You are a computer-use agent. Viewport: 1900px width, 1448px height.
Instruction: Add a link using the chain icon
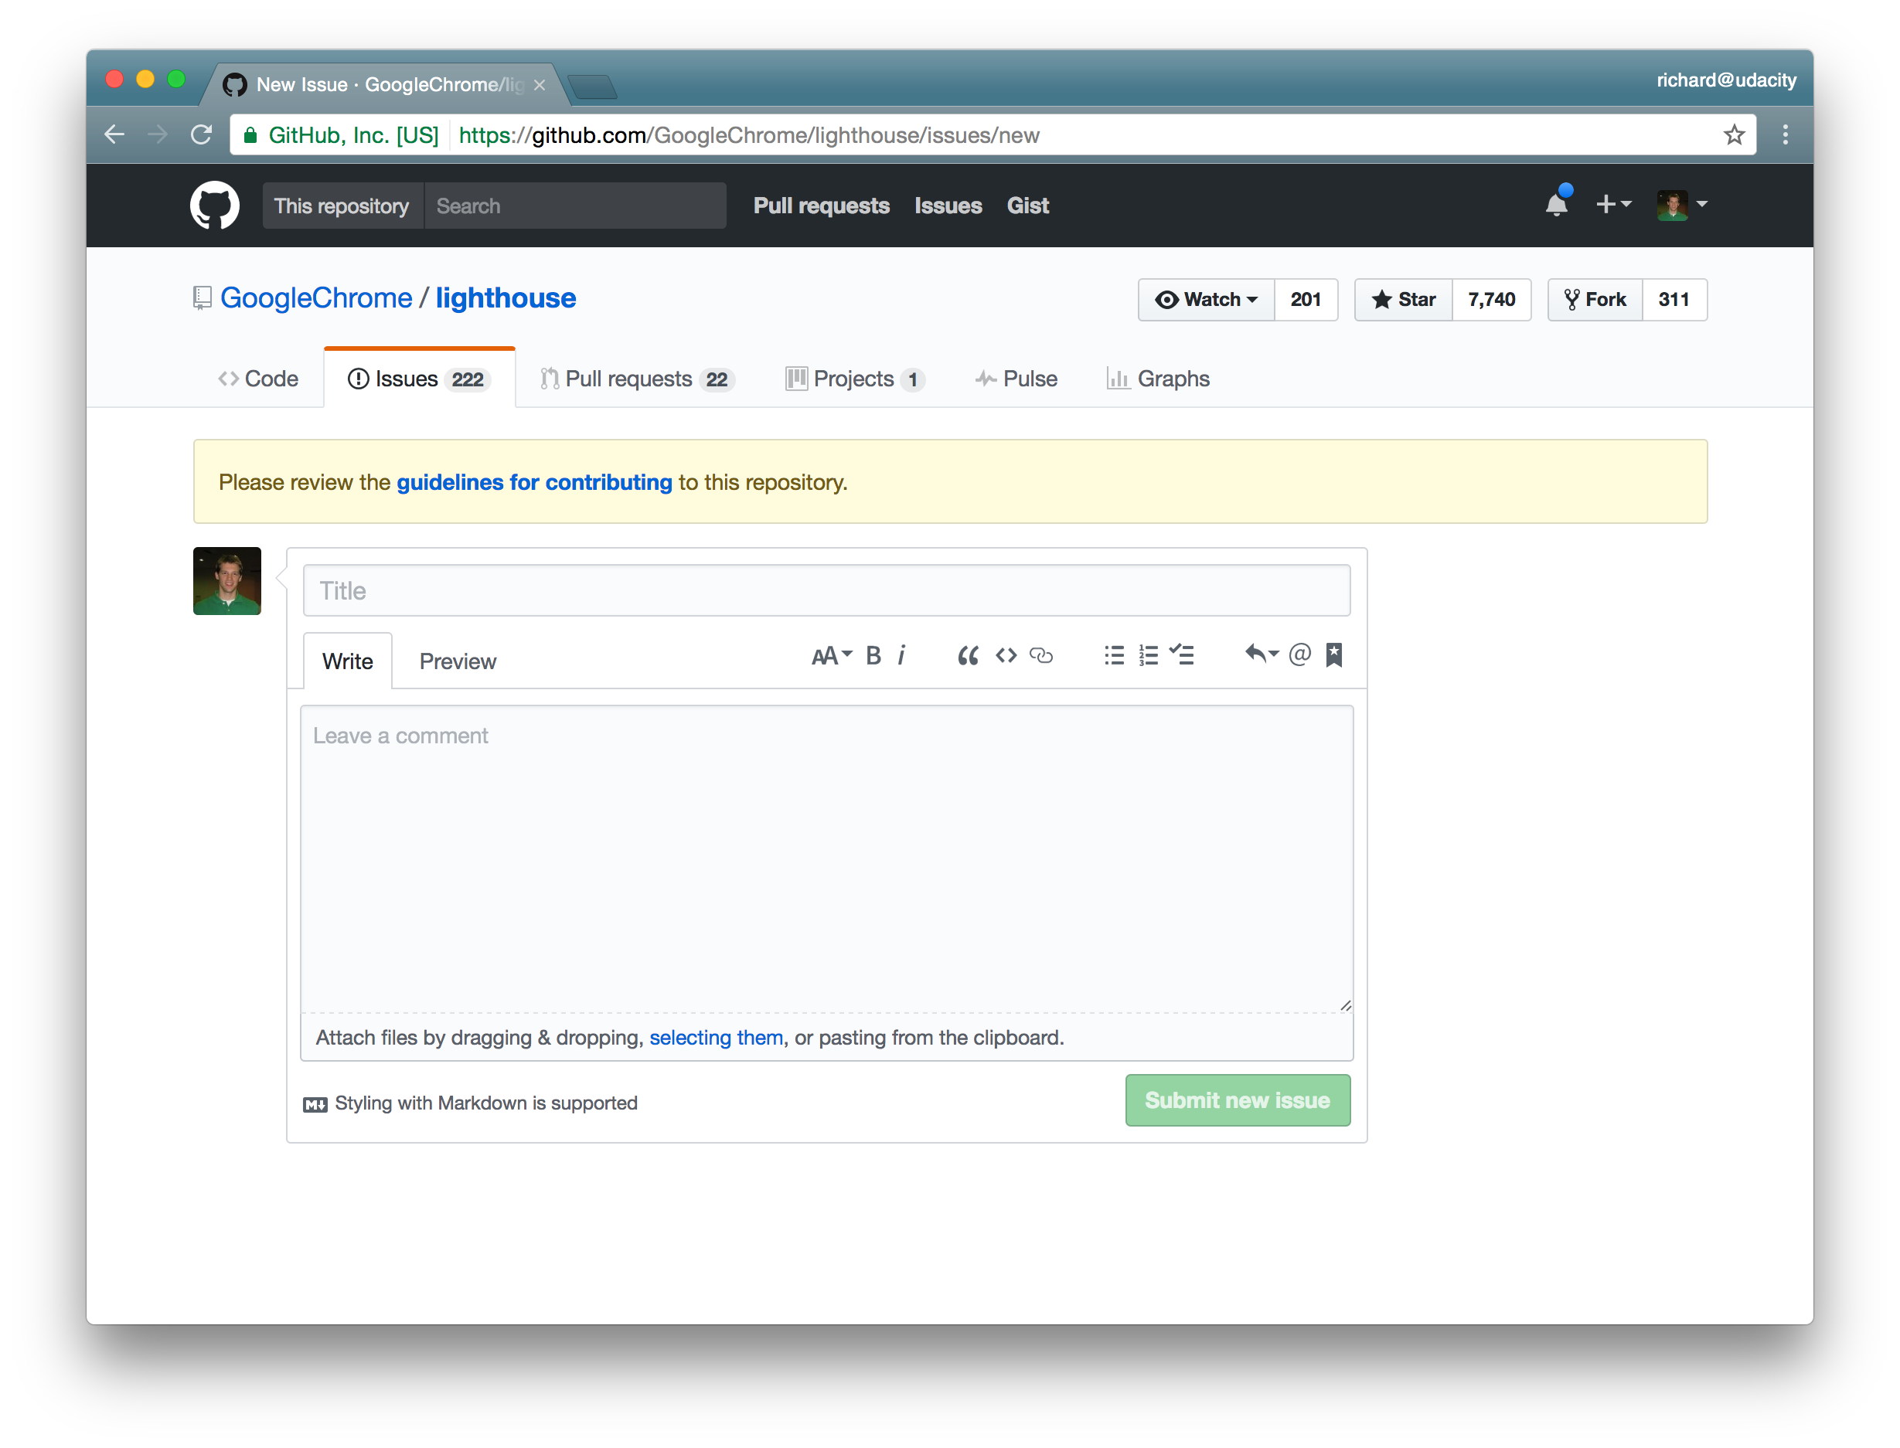(x=1041, y=656)
